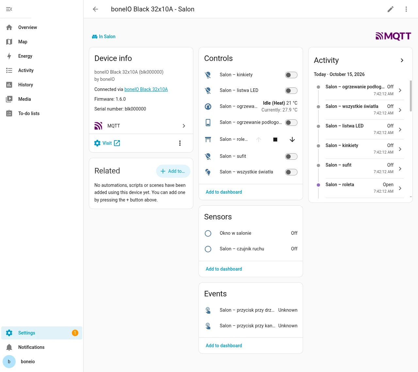This screenshot has height=372, width=418.
Task: Click Visit to open device page
Action: click(107, 143)
